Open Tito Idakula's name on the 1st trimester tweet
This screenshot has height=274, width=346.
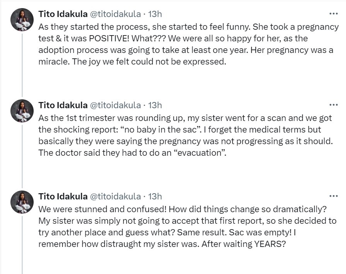coord(63,105)
